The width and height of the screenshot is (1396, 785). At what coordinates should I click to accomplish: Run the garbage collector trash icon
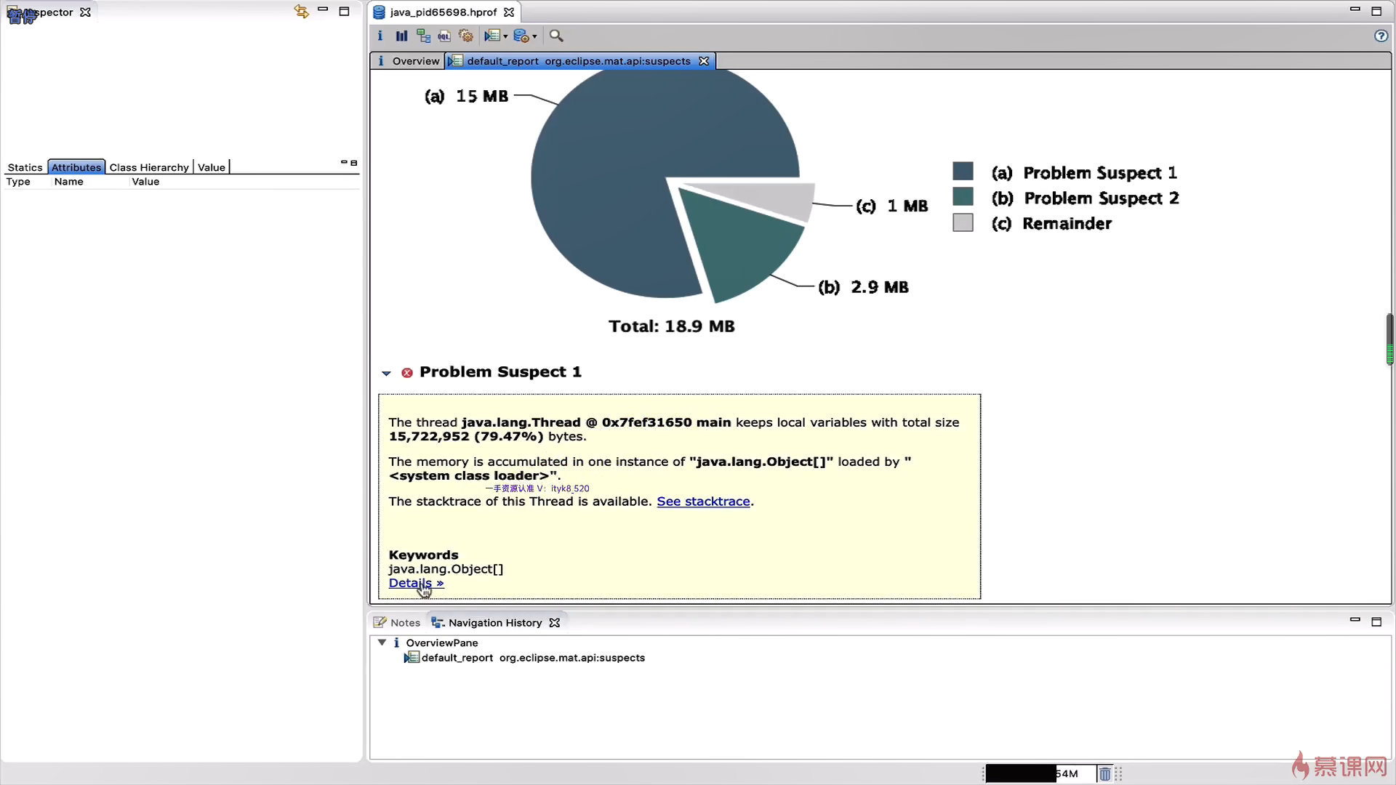click(1104, 774)
